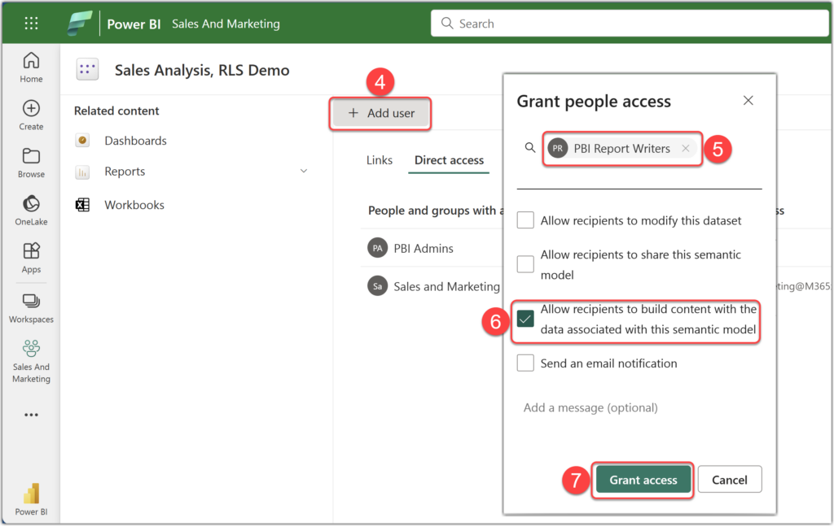
Task: Show more options ellipsis in sidebar
Action: click(31, 415)
